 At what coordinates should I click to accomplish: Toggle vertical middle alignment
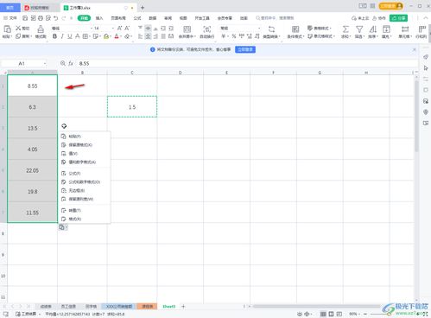(148, 28)
